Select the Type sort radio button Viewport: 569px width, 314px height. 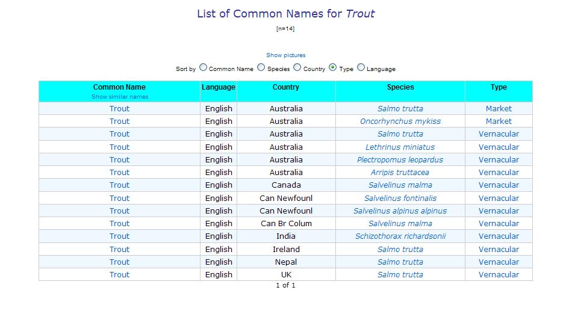click(x=333, y=68)
